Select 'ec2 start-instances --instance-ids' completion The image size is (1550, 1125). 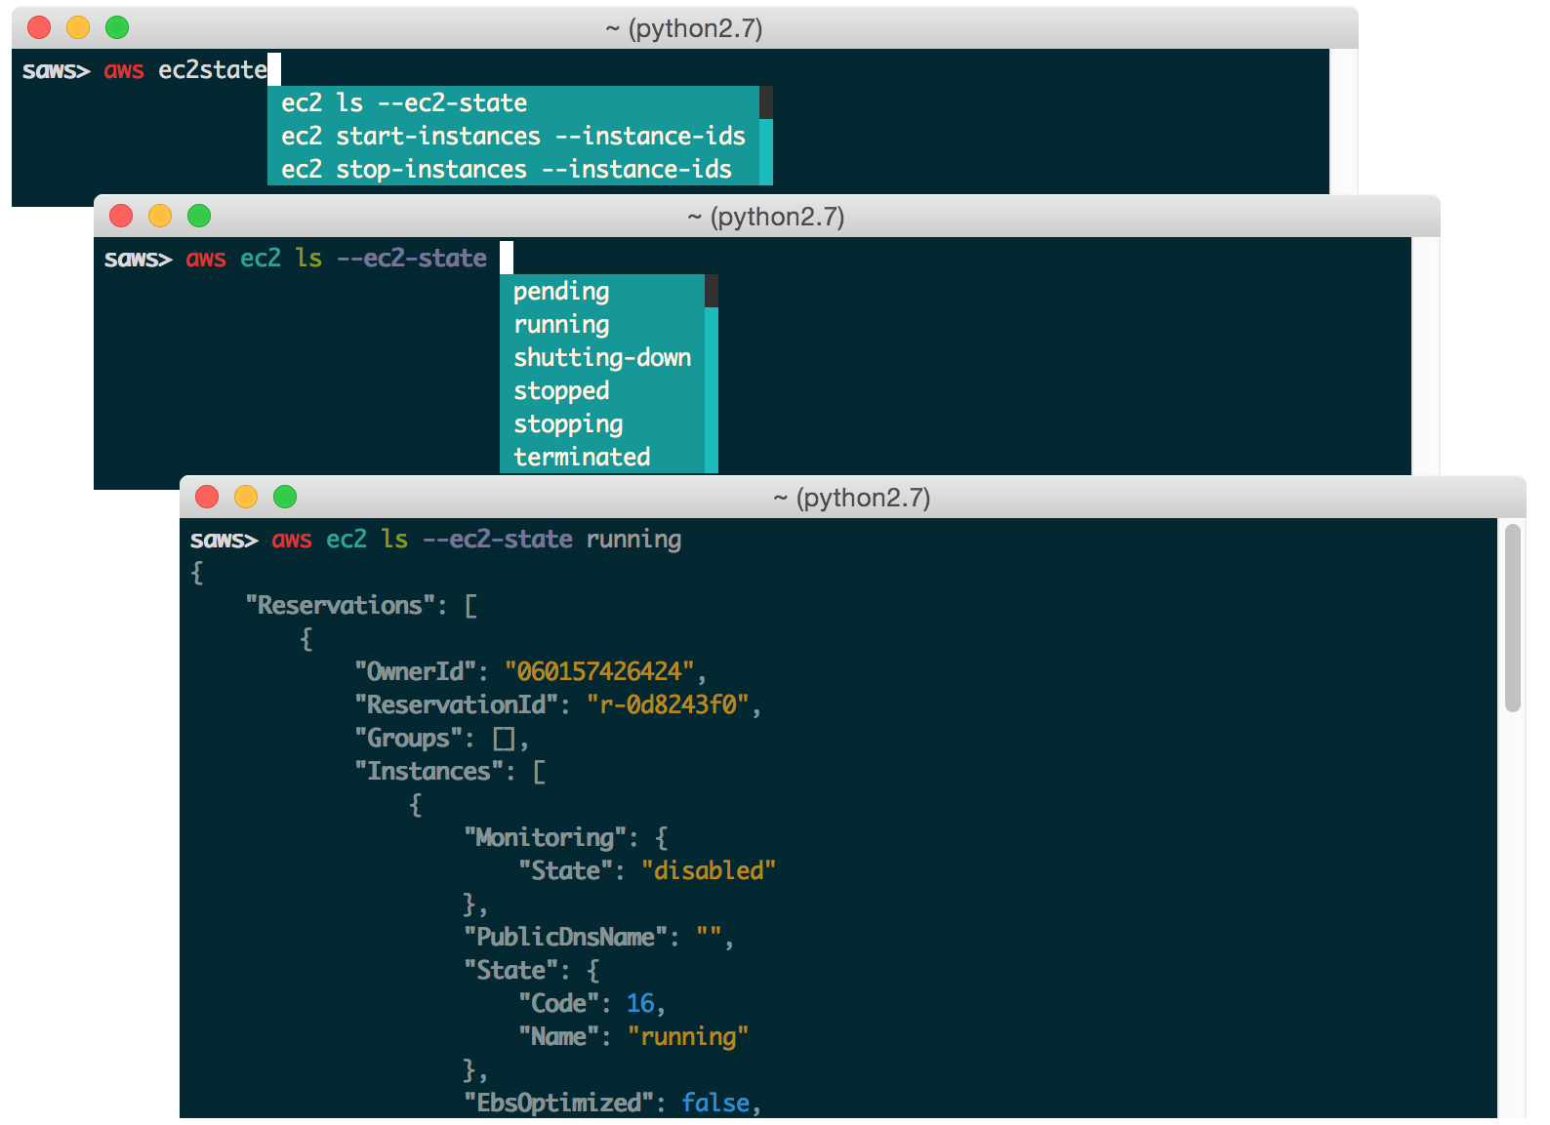click(512, 136)
